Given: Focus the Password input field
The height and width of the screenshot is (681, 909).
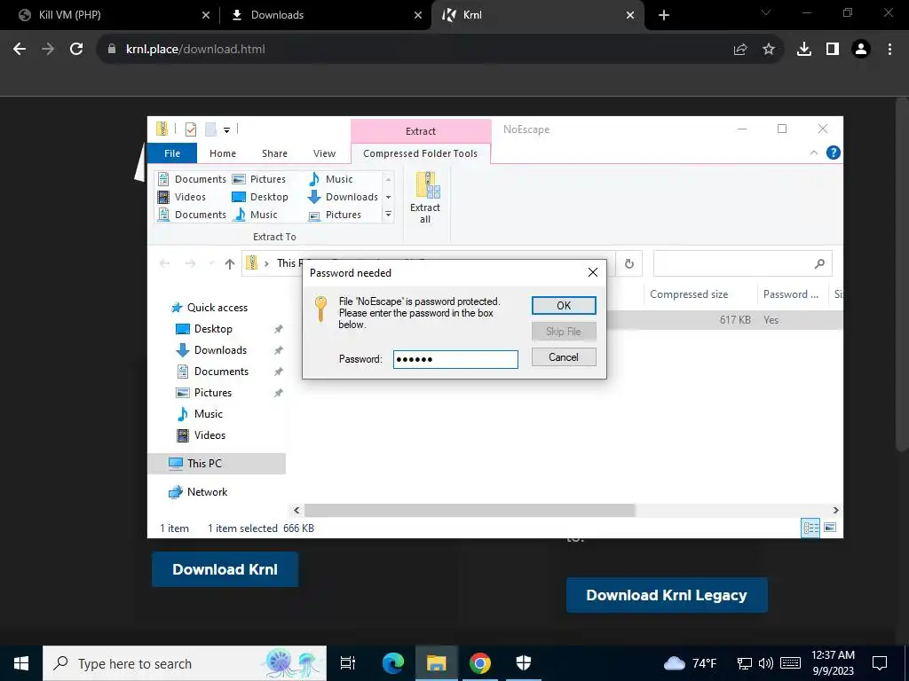Looking at the screenshot, I should click(455, 359).
